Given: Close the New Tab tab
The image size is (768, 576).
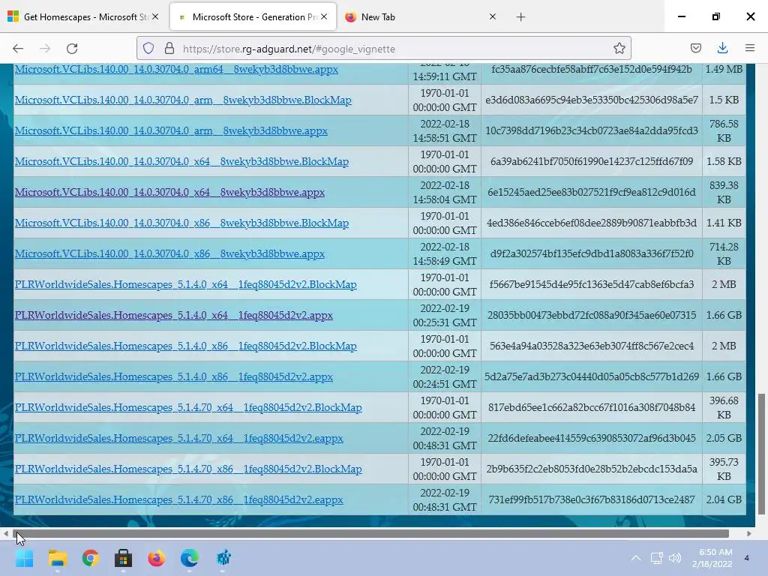Looking at the screenshot, I should [x=493, y=16].
